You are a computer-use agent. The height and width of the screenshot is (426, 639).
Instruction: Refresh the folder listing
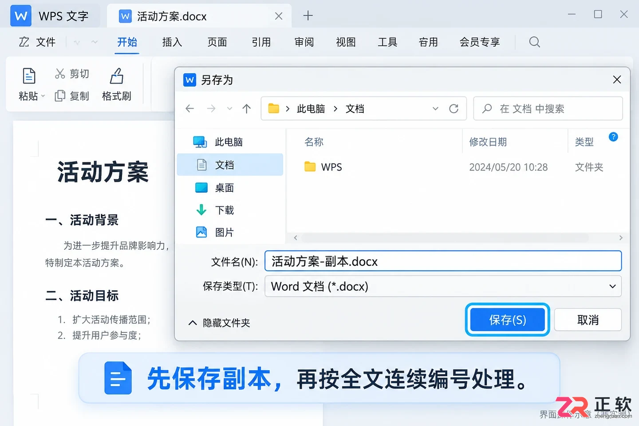454,109
